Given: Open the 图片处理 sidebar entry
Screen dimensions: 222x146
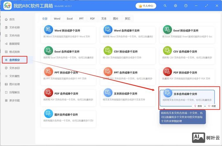Looking at the screenshot, I should point(15,84).
